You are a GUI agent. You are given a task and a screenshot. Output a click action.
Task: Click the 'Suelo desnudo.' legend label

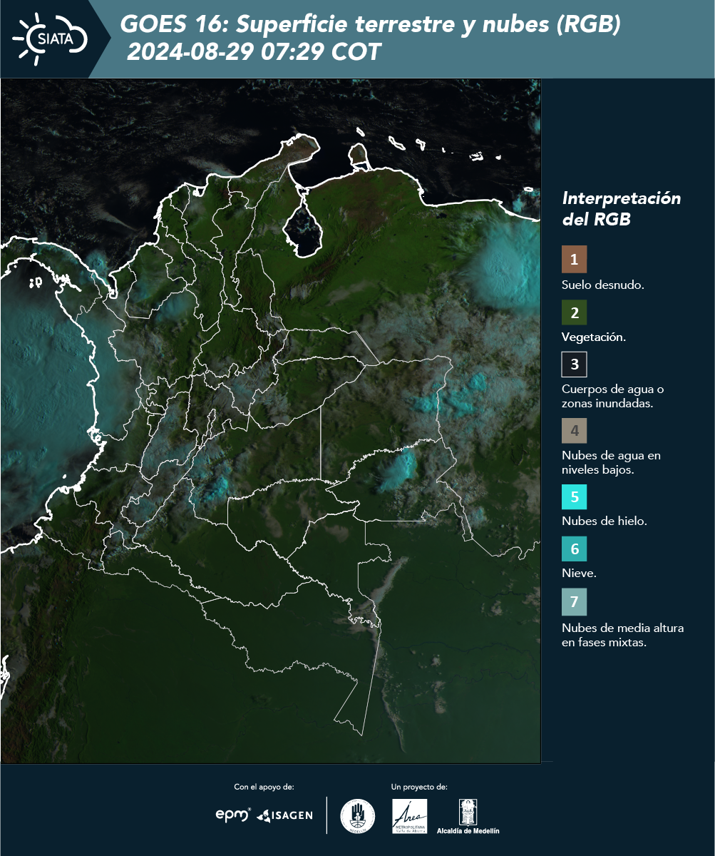603,285
